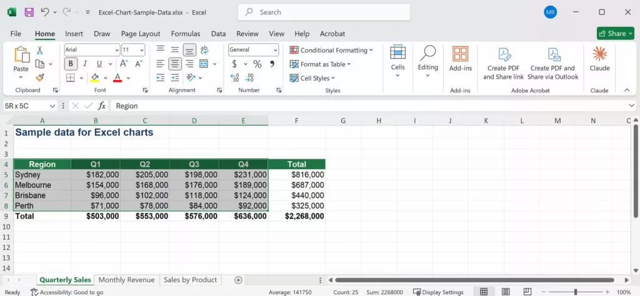
Task: Toggle Wrap Text
Action: pos(204,50)
